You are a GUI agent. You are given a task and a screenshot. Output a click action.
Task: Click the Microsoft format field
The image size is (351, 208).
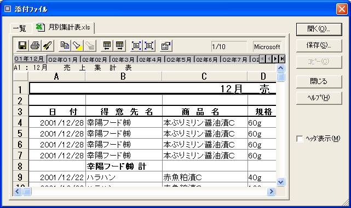(x=267, y=46)
